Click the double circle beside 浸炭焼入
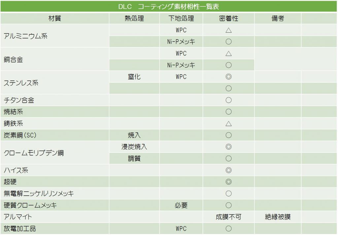Image resolution: width=338 pixels, height=236 pixels. point(228,147)
